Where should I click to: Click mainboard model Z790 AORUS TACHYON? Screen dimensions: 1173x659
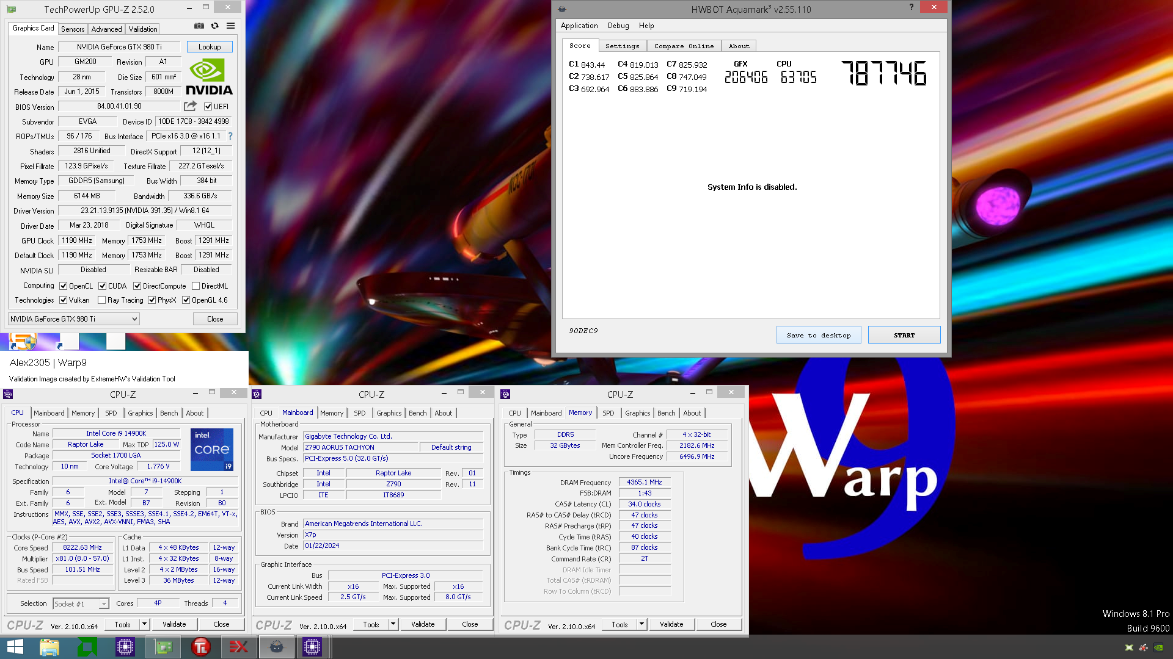point(360,447)
